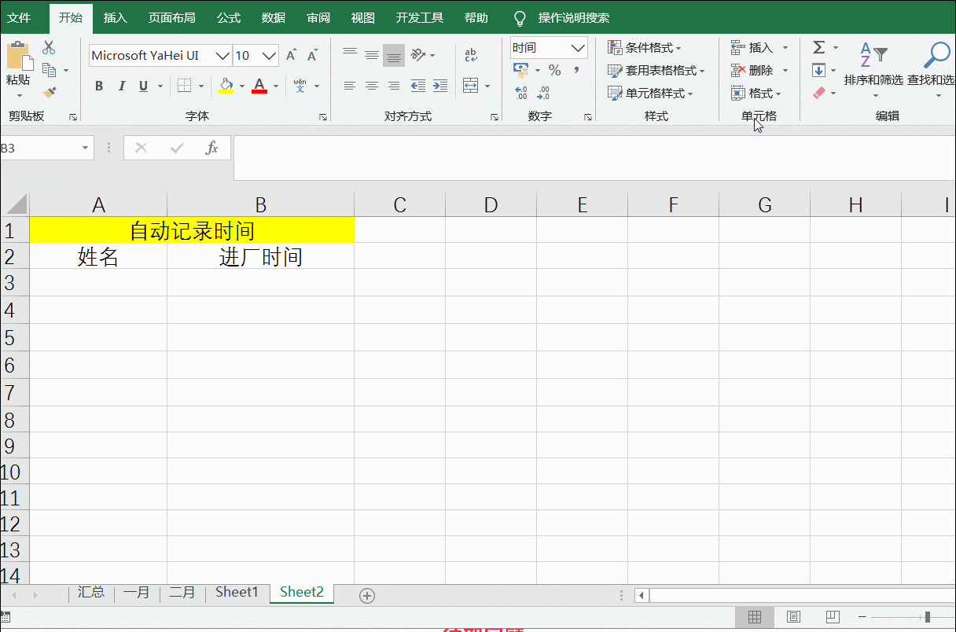Viewport: 956px width, 632px height.
Task: Click Select All corner triangle
Action: coord(16,204)
